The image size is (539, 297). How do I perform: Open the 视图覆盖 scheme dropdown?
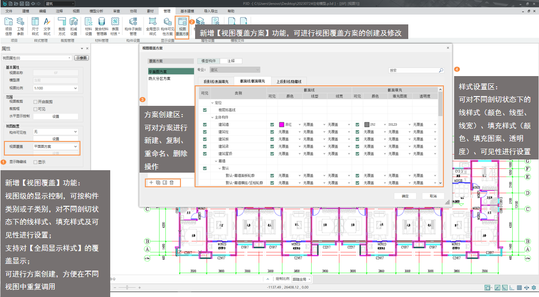click(55, 146)
